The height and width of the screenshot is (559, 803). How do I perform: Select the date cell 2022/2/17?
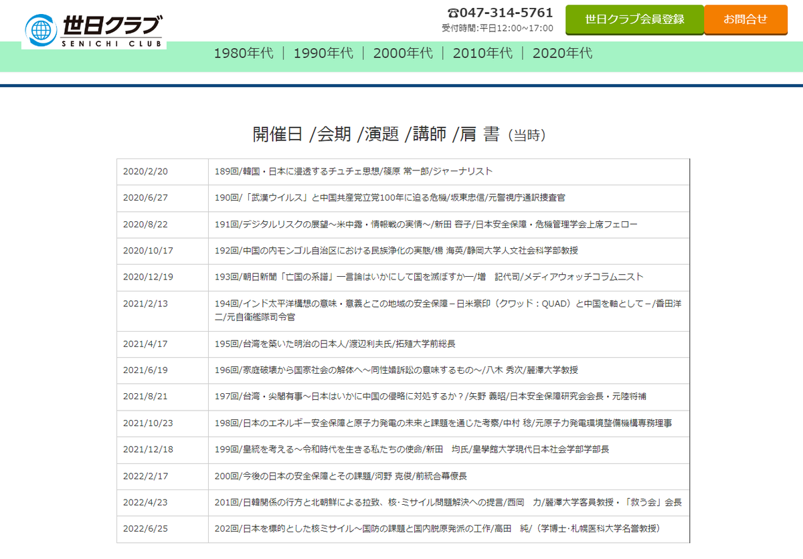pos(163,476)
